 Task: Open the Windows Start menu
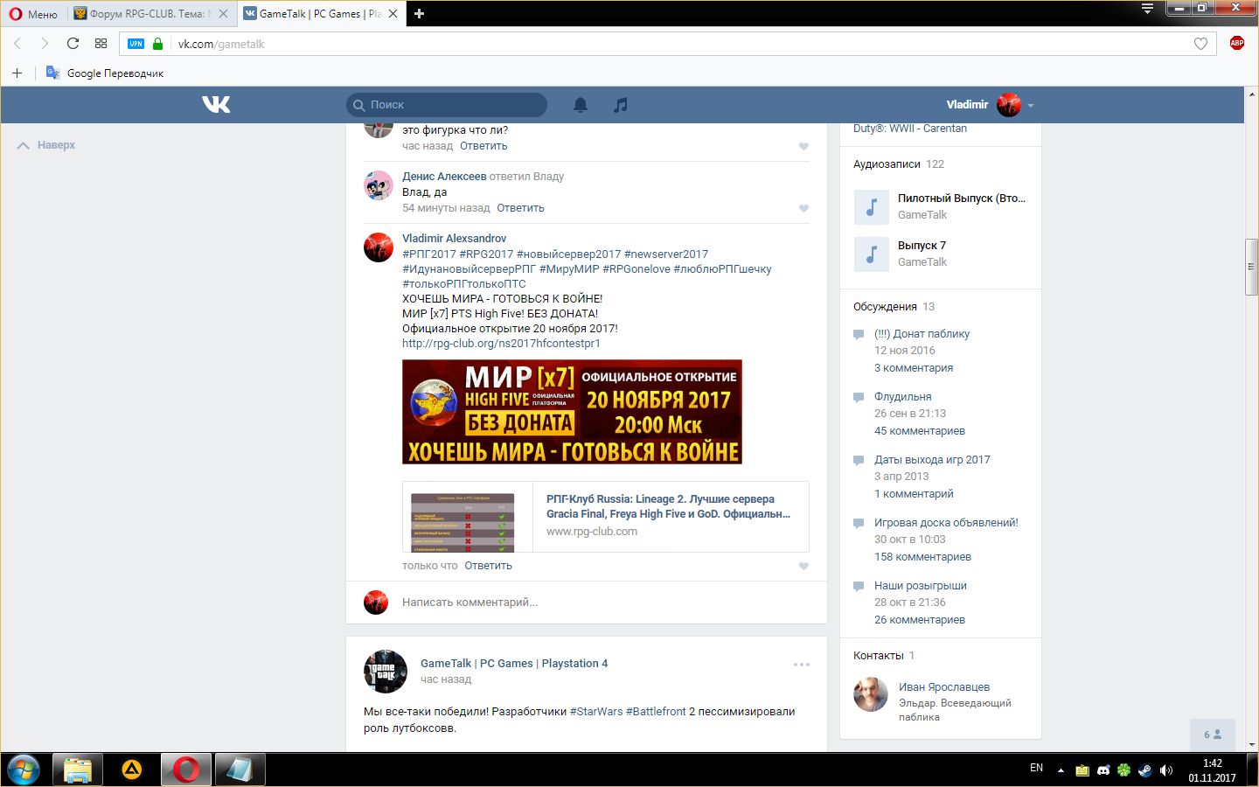24,770
